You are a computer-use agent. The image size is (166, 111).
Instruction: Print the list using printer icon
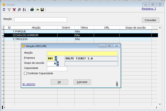pos(32,10)
